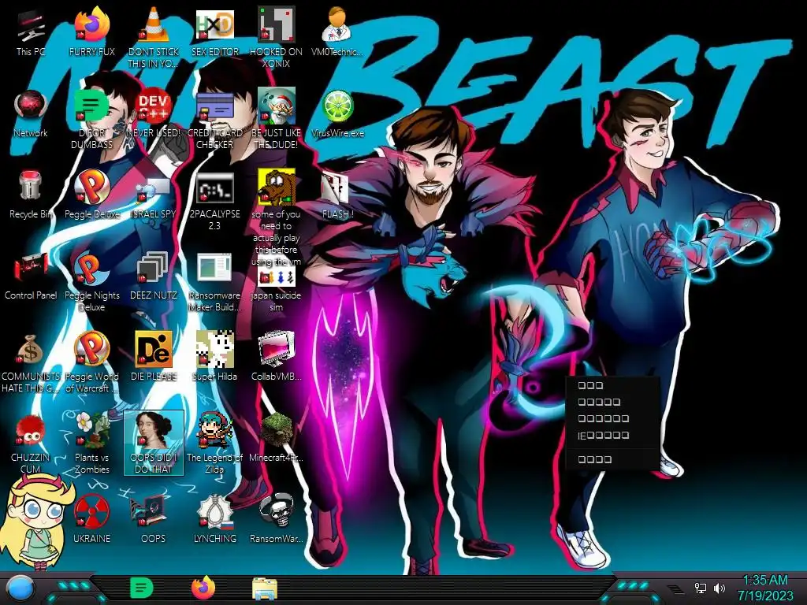Viewport: 807px width, 605px height.
Task: Select the This PC desktop icon
Action: (x=31, y=32)
